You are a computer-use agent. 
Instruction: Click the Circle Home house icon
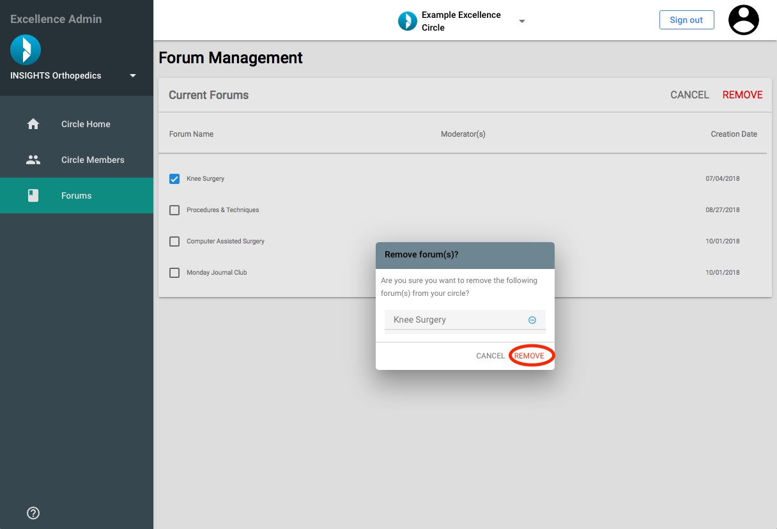tap(33, 124)
